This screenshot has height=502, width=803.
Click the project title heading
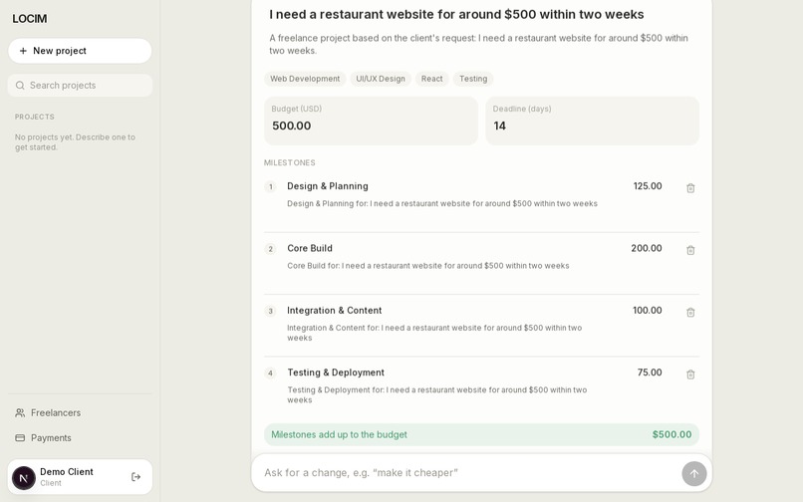pos(456,14)
